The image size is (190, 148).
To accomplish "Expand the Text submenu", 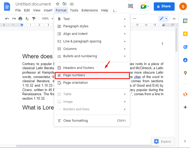I will 92,19.
